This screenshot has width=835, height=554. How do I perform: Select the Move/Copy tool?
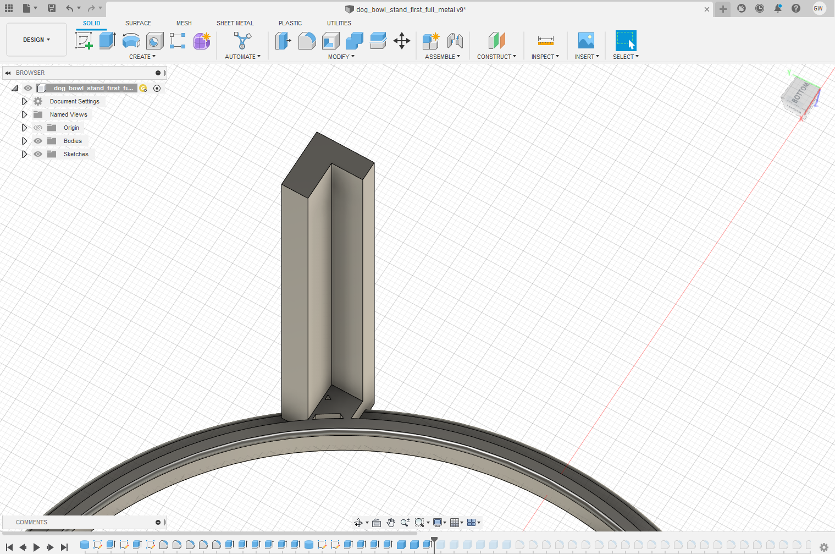pos(402,41)
